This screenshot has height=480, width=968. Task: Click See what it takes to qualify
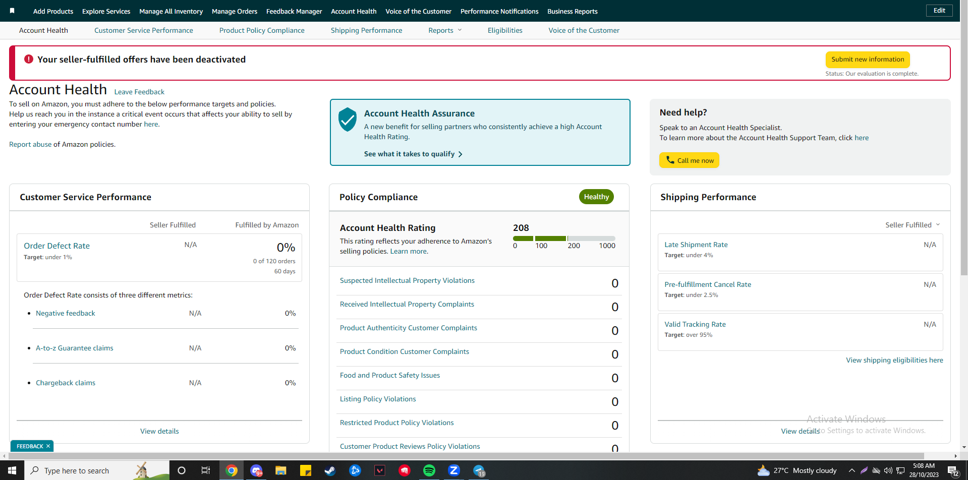(413, 154)
